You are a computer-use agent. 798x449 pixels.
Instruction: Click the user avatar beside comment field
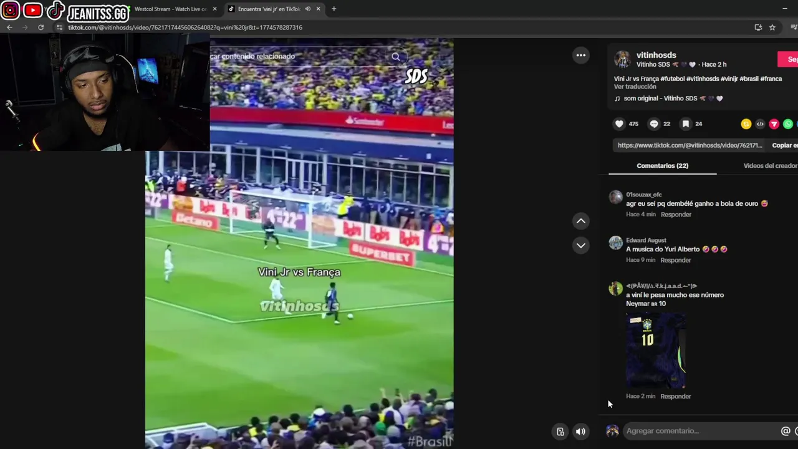[613, 431]
